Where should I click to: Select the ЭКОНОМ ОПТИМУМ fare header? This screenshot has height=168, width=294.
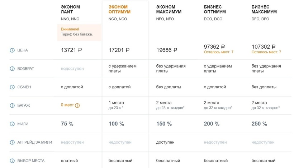pos(119,9)
